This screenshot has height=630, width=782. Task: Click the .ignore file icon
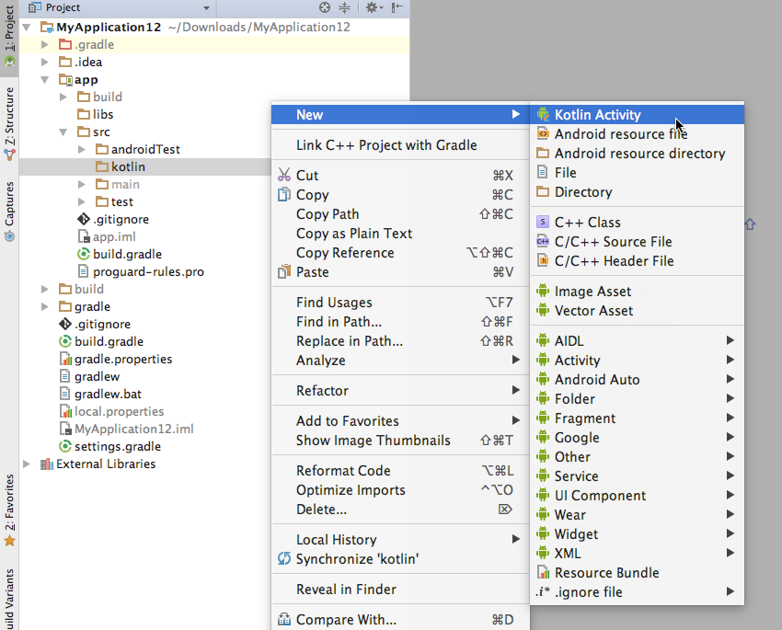(x=543, y=592)
